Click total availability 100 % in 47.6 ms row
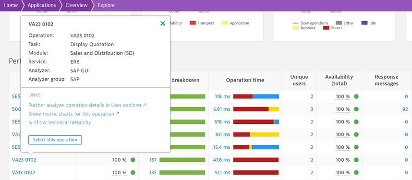 [x=343, y=160]
